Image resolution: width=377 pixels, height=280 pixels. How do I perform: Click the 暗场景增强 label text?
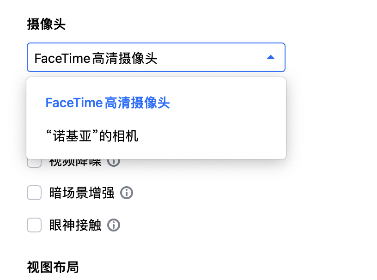coord(82,193)
